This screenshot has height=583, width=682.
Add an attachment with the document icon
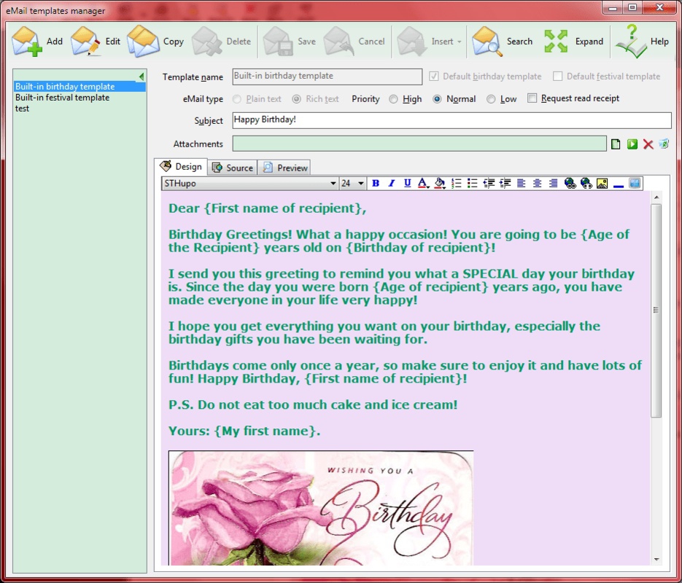[614, 144]
